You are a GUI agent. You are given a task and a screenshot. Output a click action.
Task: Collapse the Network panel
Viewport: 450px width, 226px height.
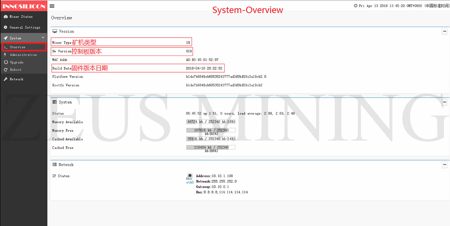(445, 165)
